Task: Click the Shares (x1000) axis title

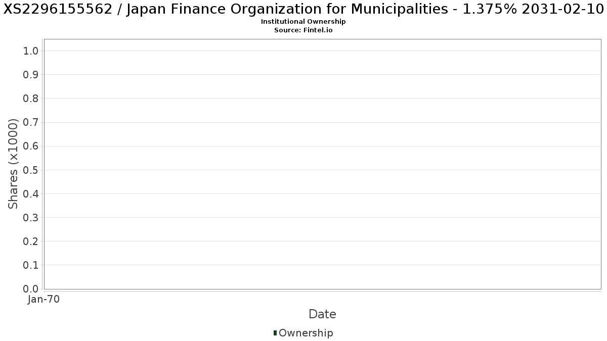Action: (x=13, y=164)
